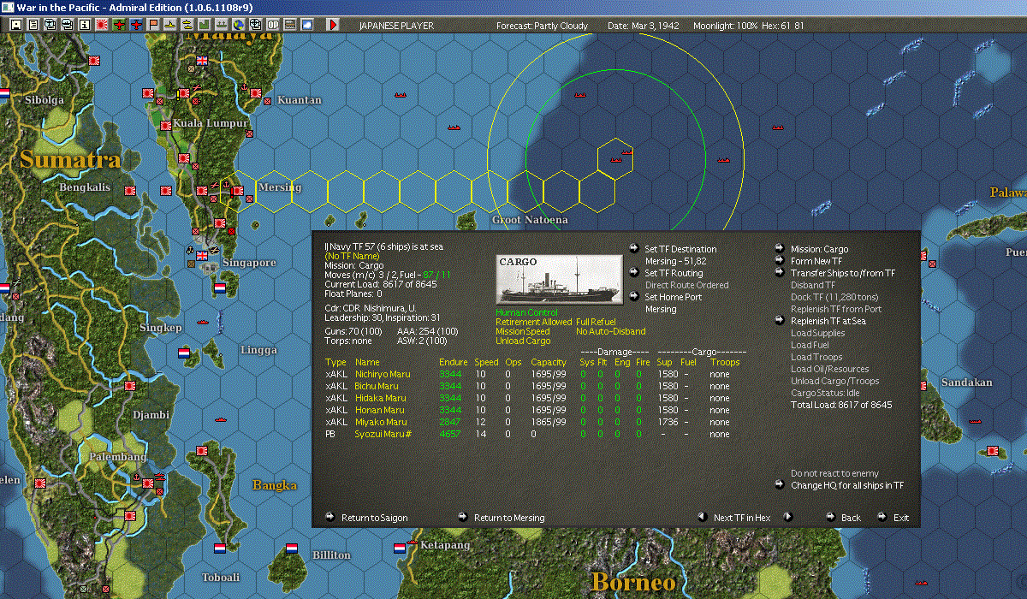Go to next TF in hex arrow
The height and width of the screenshot is (599, 1027).
[x=788, y=517]
